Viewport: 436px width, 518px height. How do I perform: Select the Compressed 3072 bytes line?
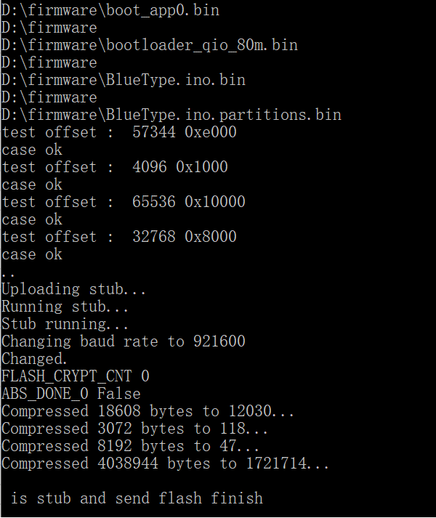pyautogui.click(x=135, y=429)
